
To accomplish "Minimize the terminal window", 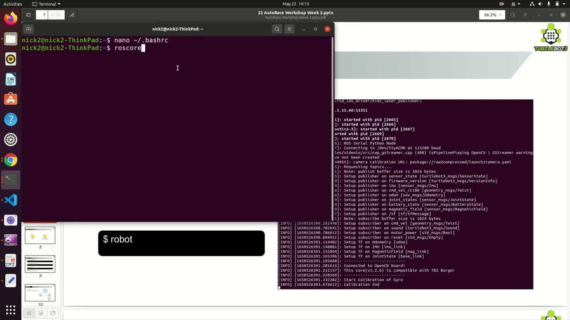I will pos(303,29).
